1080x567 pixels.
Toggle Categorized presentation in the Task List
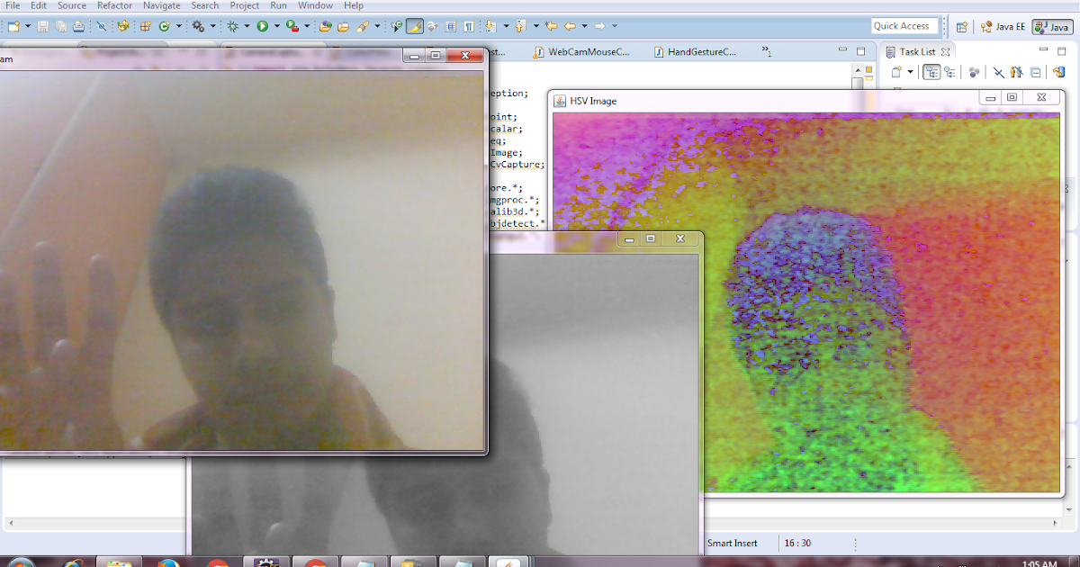click(x=932, y=71)
